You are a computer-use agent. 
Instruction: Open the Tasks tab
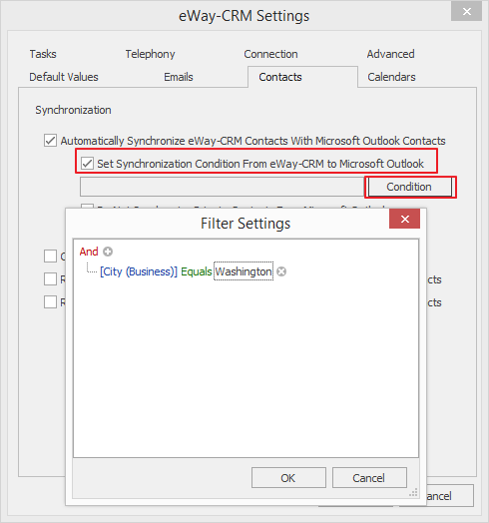[43, 54]
